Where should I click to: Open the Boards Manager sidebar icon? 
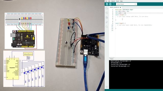107,13
